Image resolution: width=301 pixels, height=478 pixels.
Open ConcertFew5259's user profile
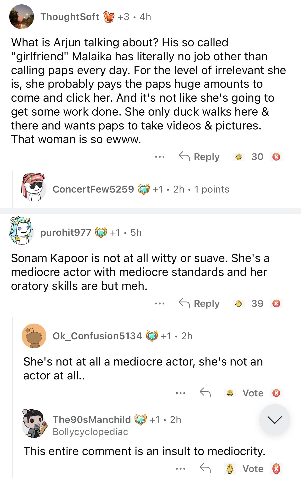click(93, 189)
